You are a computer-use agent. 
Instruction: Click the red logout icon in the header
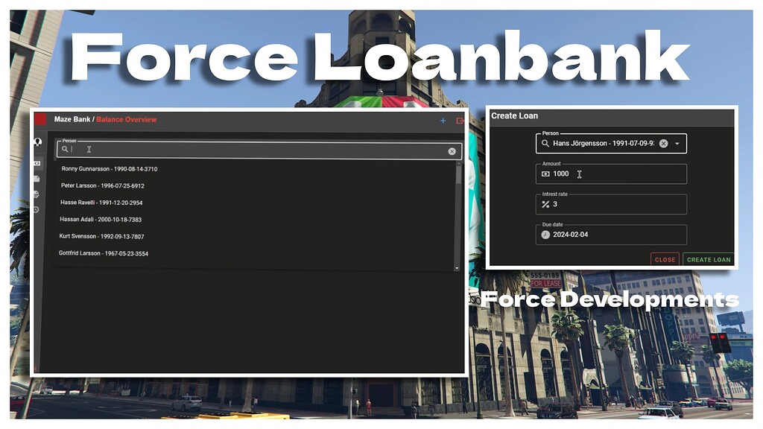(460, 121)
